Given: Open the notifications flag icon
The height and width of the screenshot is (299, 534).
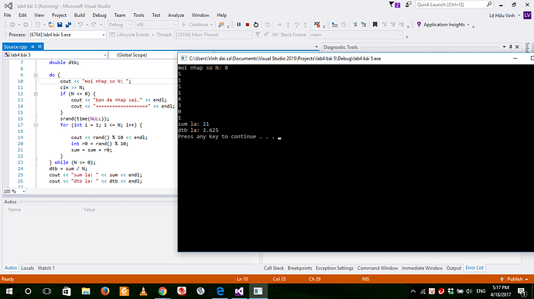Looking at the screenshot, I should (x=394, y=5).
